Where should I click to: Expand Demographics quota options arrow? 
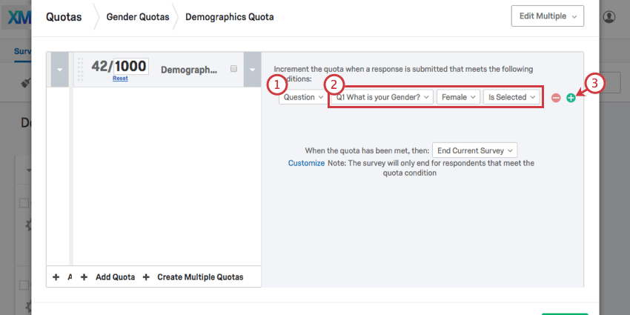[x=252, y=69]
